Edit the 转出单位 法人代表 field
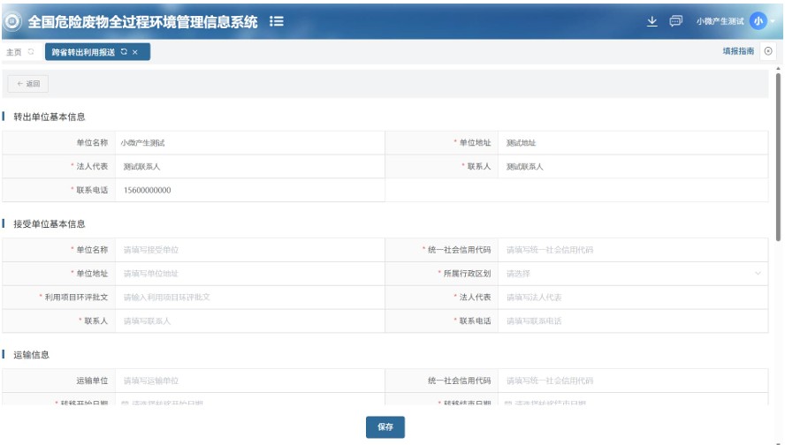Screen dimensions: 785x445 click(x=250, y=167)
